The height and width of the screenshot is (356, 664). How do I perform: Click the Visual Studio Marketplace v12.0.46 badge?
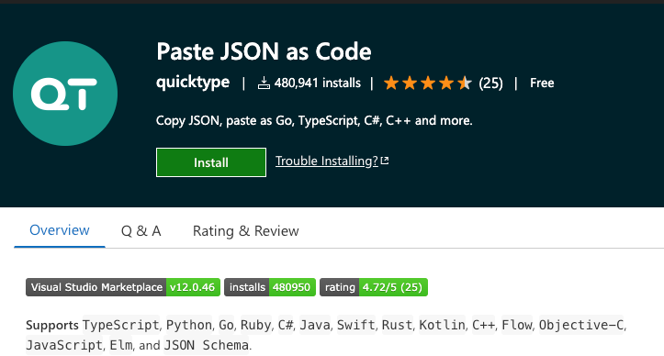coord(123,287)
